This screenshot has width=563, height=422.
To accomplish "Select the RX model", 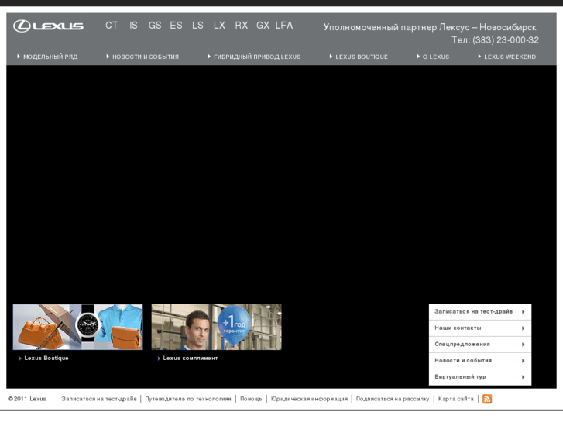I will click(x=242, y=26).
